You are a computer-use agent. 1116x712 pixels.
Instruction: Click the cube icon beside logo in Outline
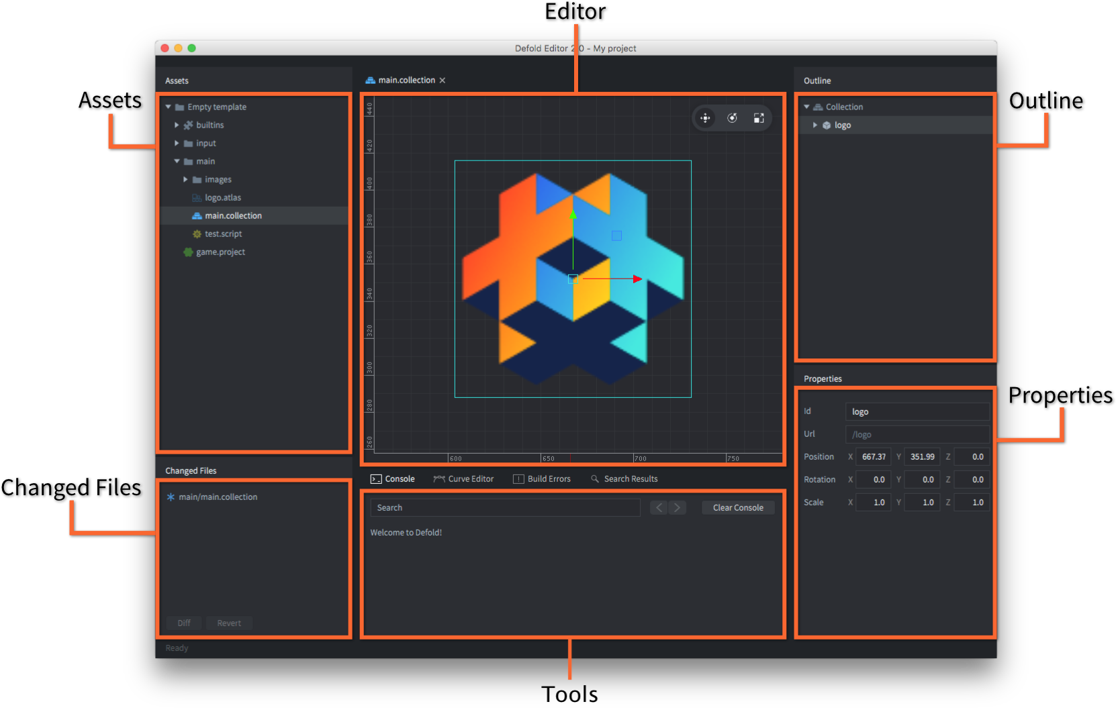(x=827, y=125)
